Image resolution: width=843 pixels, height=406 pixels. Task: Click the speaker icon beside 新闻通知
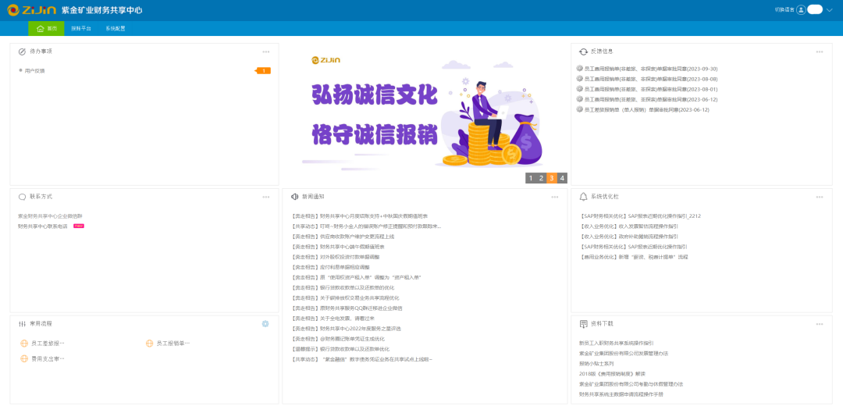click(294, 197)
